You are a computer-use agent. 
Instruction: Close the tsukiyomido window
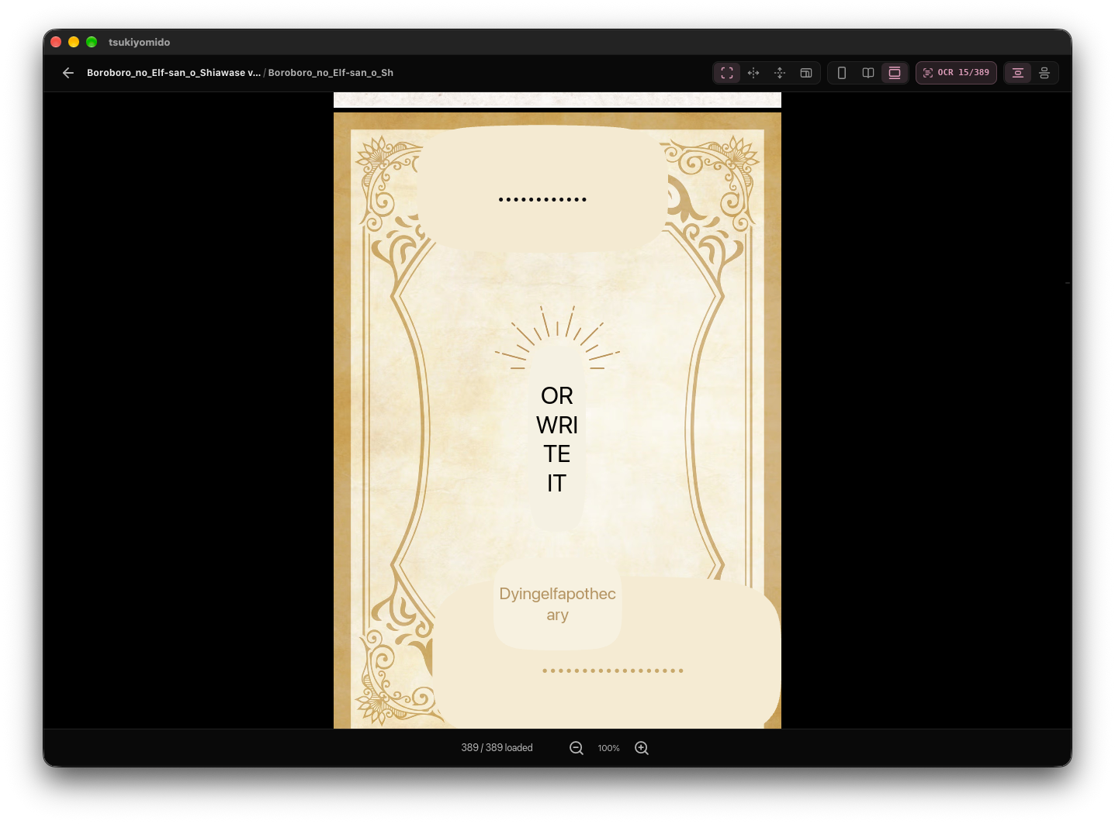tap(56, 42)
